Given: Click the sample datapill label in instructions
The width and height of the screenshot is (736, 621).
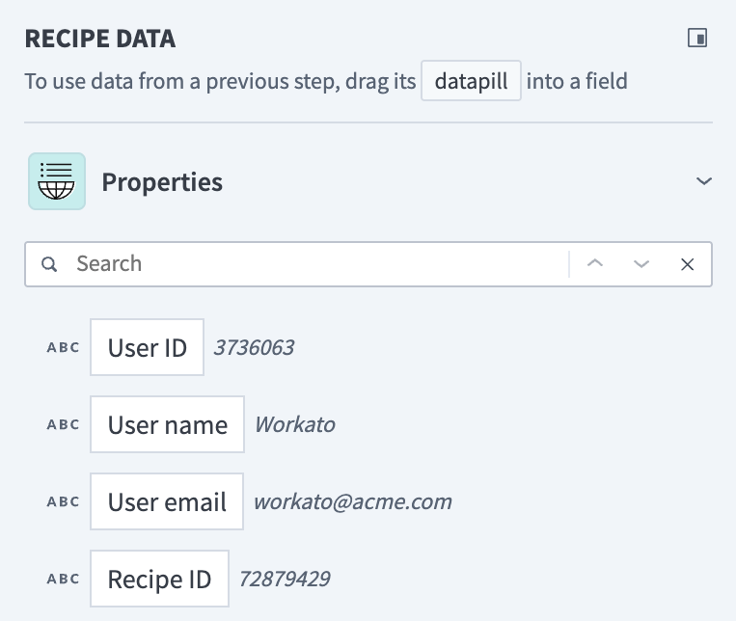Looking at the screenshot, I should [x=471, y=81].
